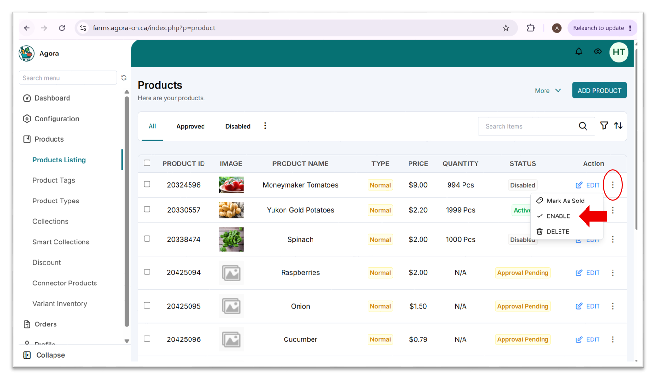
Task: Select the Spinach row checkbox
Action: [147, 239]
